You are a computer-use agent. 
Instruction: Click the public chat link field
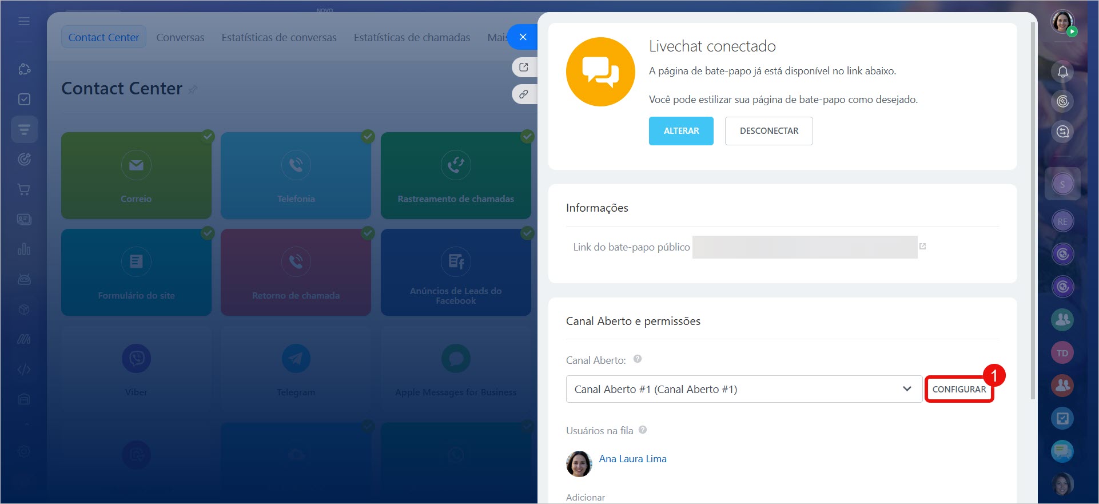804,247
